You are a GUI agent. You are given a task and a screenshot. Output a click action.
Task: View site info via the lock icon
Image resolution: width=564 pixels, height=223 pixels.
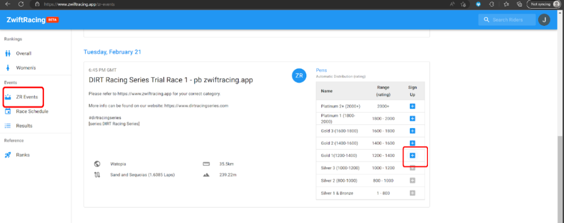point(37,4)
